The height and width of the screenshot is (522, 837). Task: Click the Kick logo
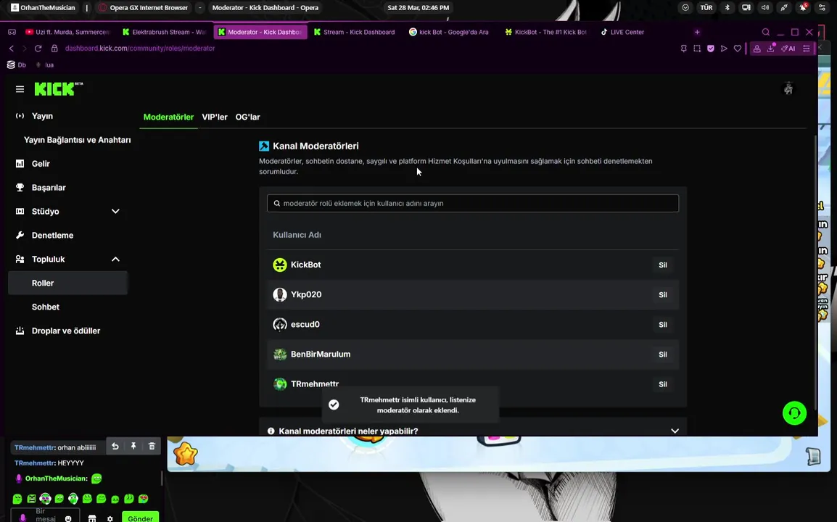point(58,88)
